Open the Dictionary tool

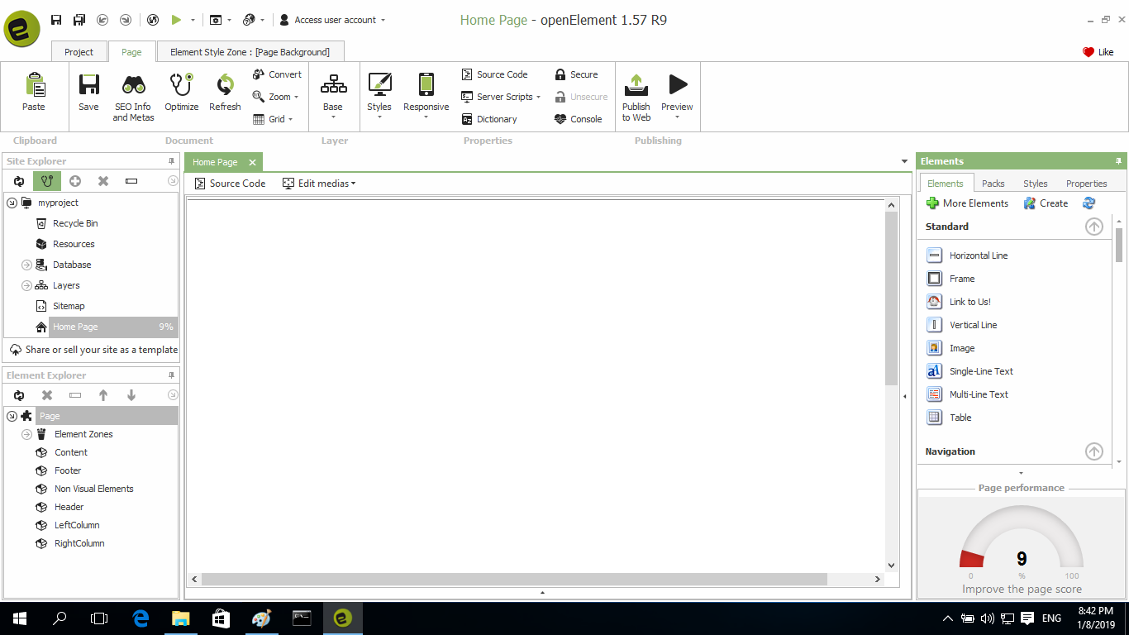point(489,119)
